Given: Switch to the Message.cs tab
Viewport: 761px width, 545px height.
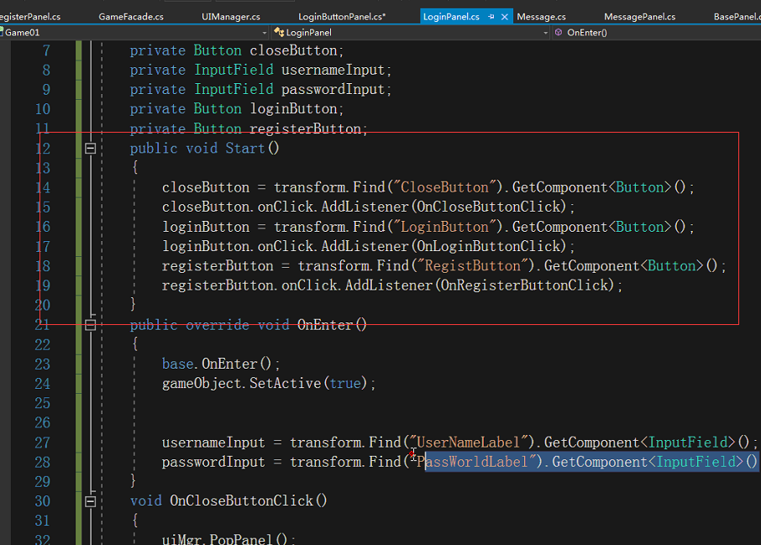Looking at the screenshot, I should pos(541,17).
